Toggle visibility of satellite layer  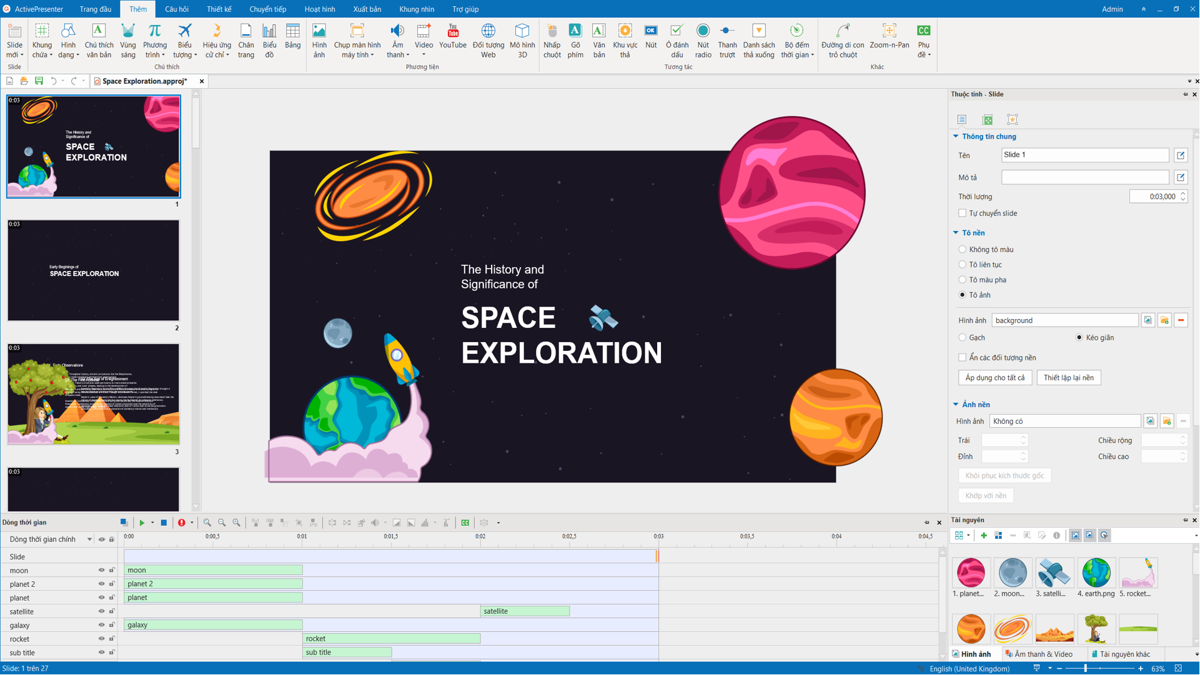[x=101, y=611]
